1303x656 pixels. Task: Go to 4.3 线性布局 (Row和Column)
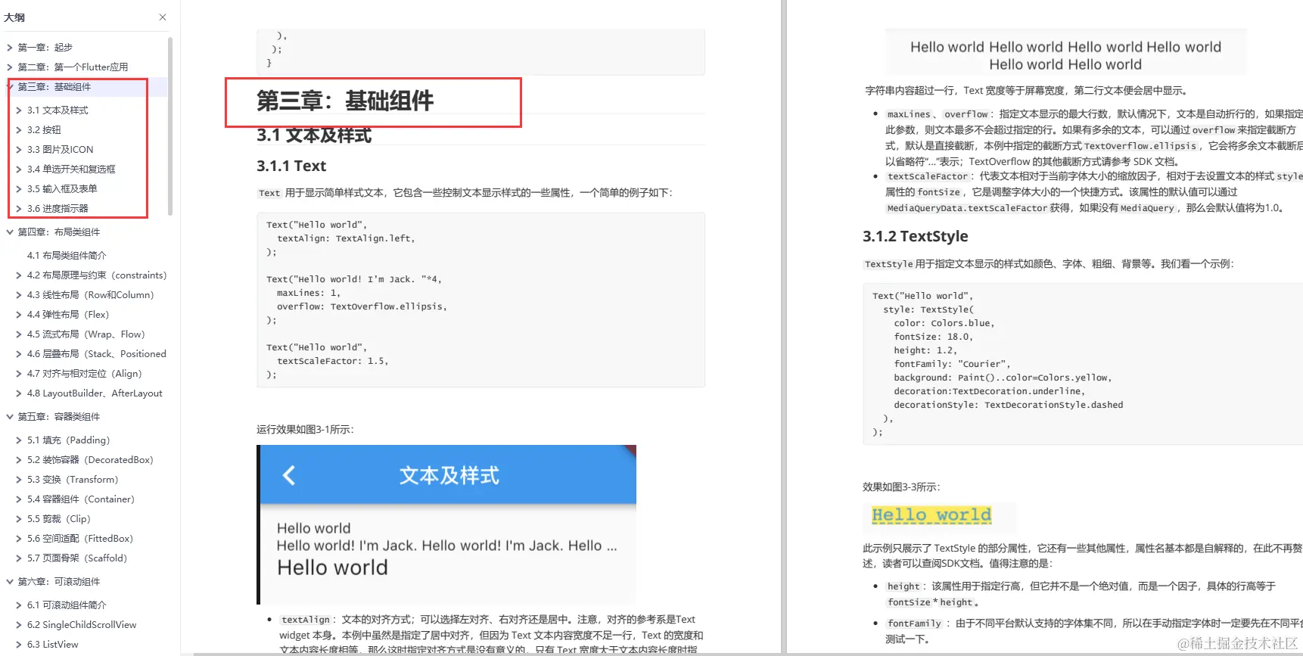click(90, 294)
